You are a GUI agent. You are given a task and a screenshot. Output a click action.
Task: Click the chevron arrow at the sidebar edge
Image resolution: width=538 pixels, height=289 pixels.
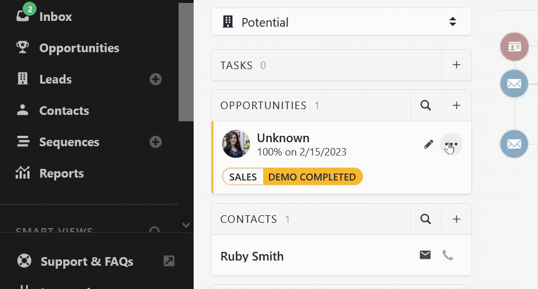click(186, 225)
